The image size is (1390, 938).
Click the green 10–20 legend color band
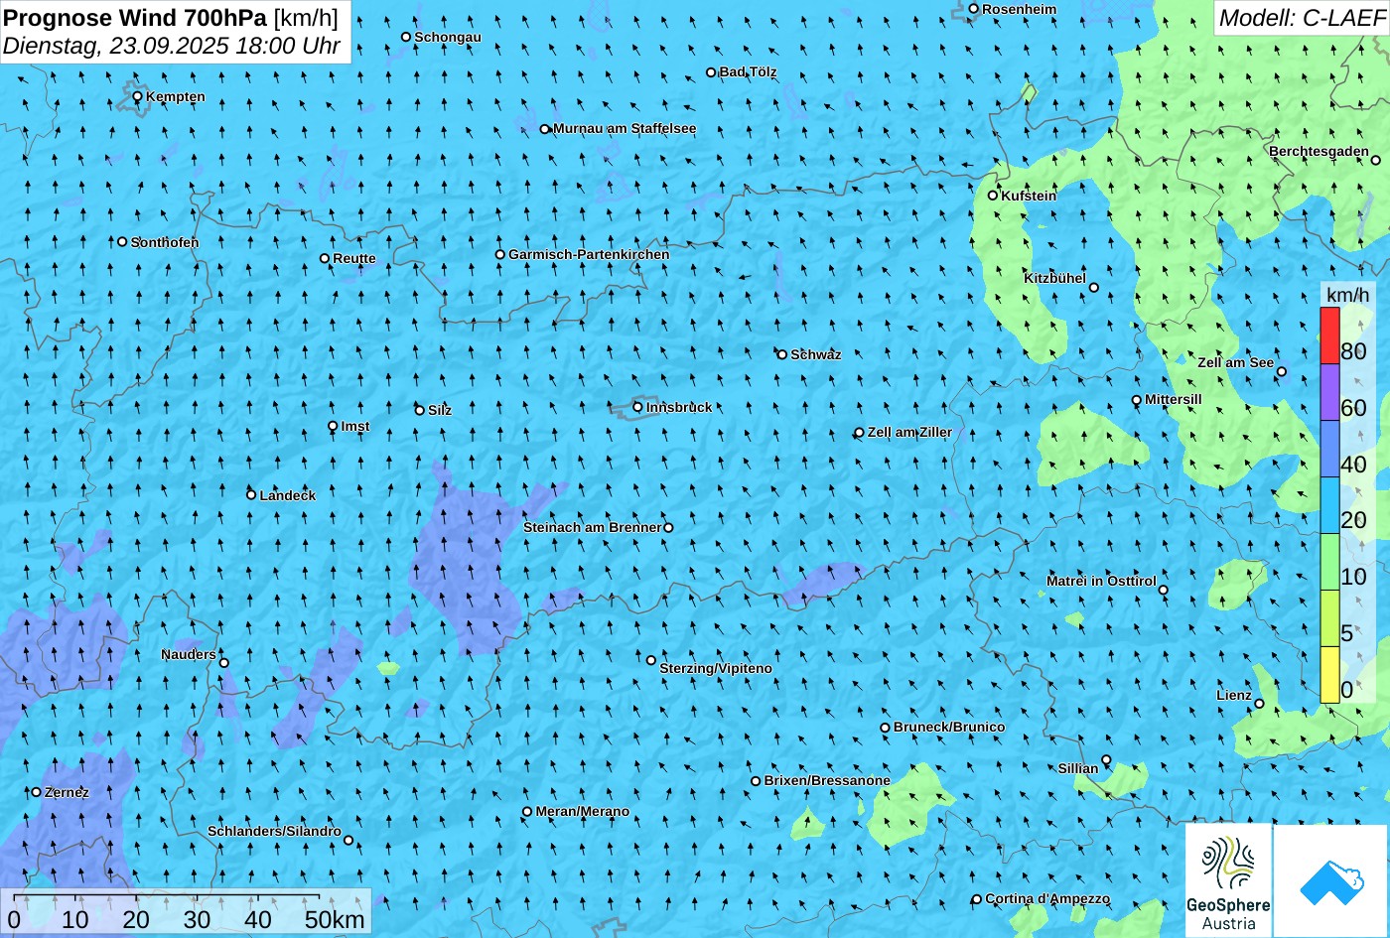(x=1329, y=563)
